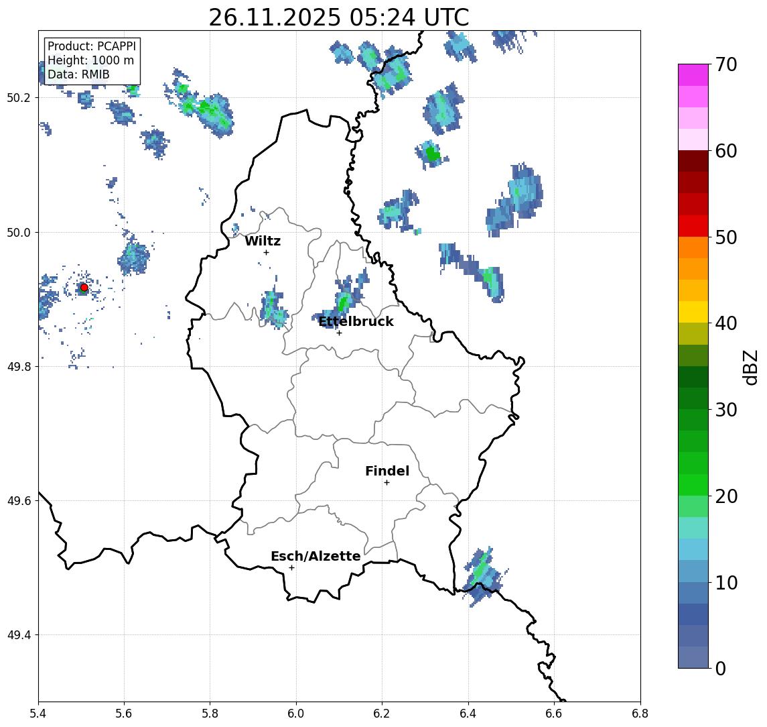Image resolution: width=767 pixels, height=727 pixels.
Task: Click the longitude tick label 6.4
Action: pos(468,714)
